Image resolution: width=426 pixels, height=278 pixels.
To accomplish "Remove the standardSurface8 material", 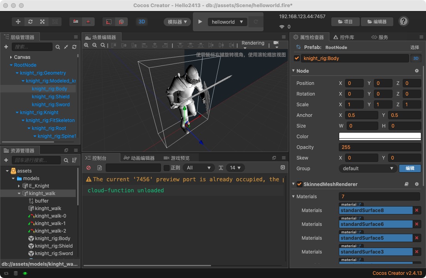I will point(417,210).
